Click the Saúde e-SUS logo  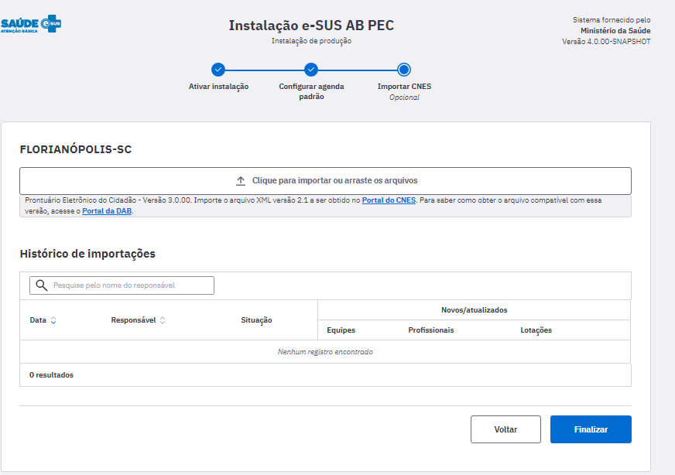[x=30, y=24]
